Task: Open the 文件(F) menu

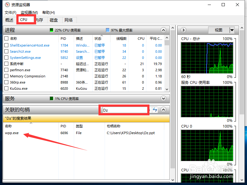Action: pos(10,13)
